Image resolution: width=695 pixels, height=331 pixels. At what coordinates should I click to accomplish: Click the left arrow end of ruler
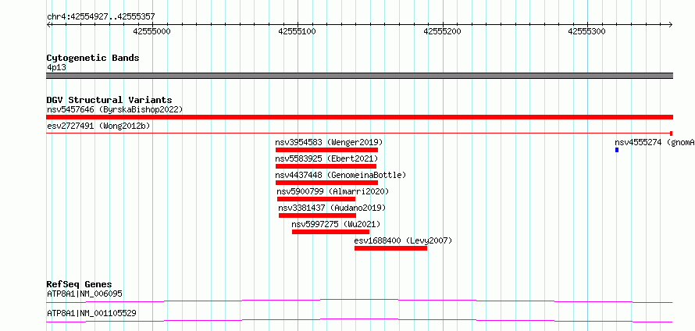48,25
